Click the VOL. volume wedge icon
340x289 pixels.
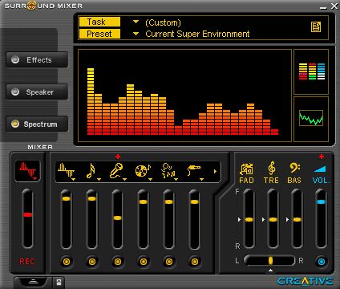pyautogui.click(x=320, y=169)
